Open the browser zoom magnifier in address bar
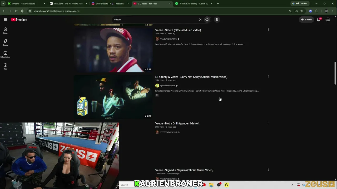The image size is (337, 189). (290, 11)
